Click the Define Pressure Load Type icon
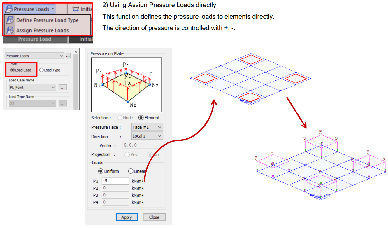The height and width of the screenshot is (228, 388). point(10,20)
